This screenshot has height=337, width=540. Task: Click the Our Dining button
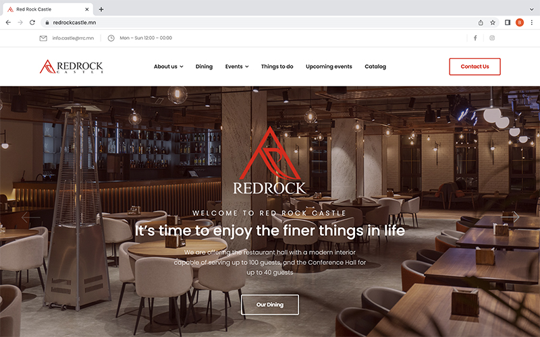[x=270, y=305]
